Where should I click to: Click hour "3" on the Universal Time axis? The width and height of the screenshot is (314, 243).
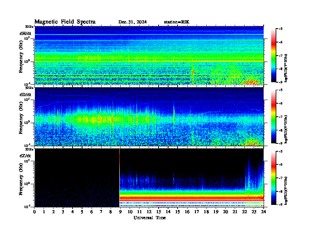(63, 212)
